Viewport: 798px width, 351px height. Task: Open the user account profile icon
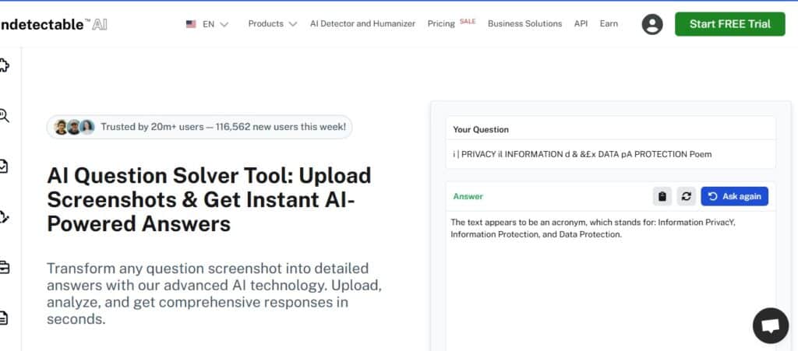(x=651, y=24)
